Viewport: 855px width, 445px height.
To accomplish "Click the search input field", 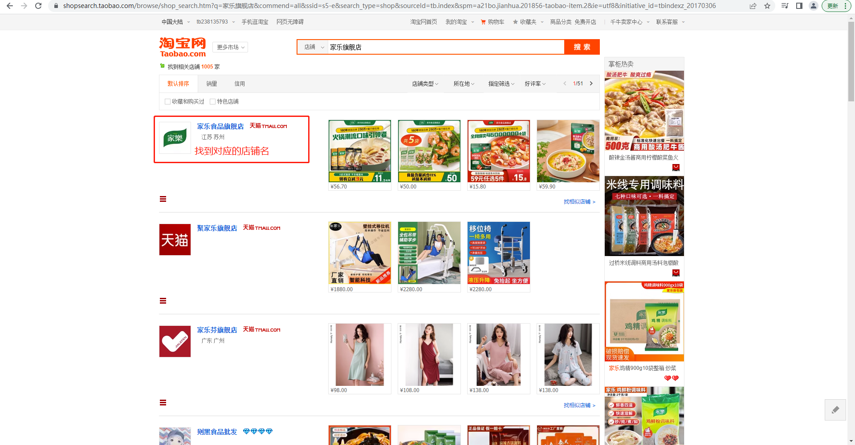I will click(446, 47).
